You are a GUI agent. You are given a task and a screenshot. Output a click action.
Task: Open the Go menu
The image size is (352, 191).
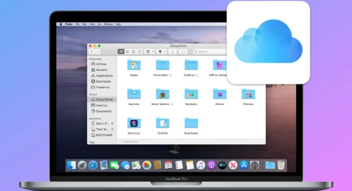pos(100,24)
